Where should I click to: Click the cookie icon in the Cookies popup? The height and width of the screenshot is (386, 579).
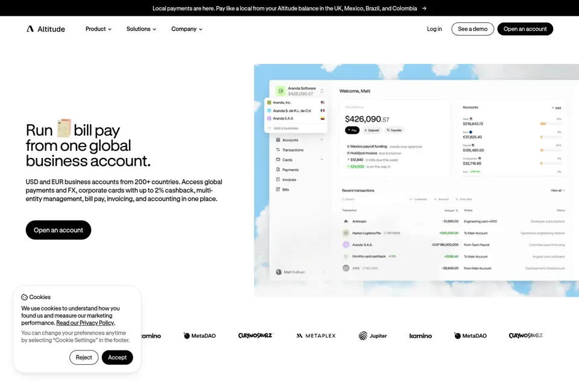point(24,297)
